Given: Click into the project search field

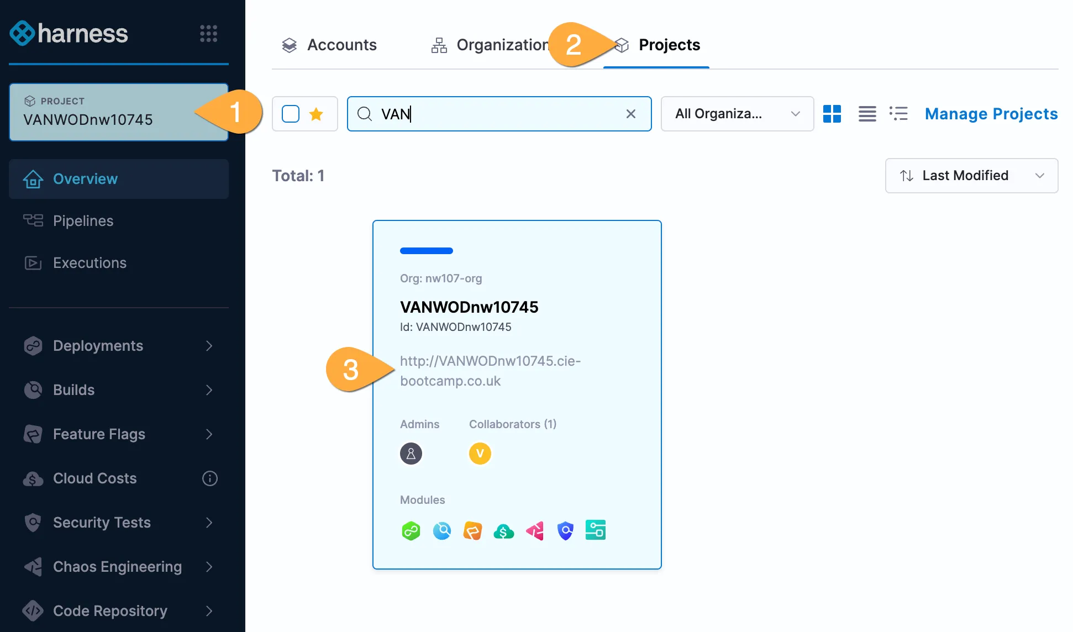Looking at the screenshot, I should (x=497, y=114).
